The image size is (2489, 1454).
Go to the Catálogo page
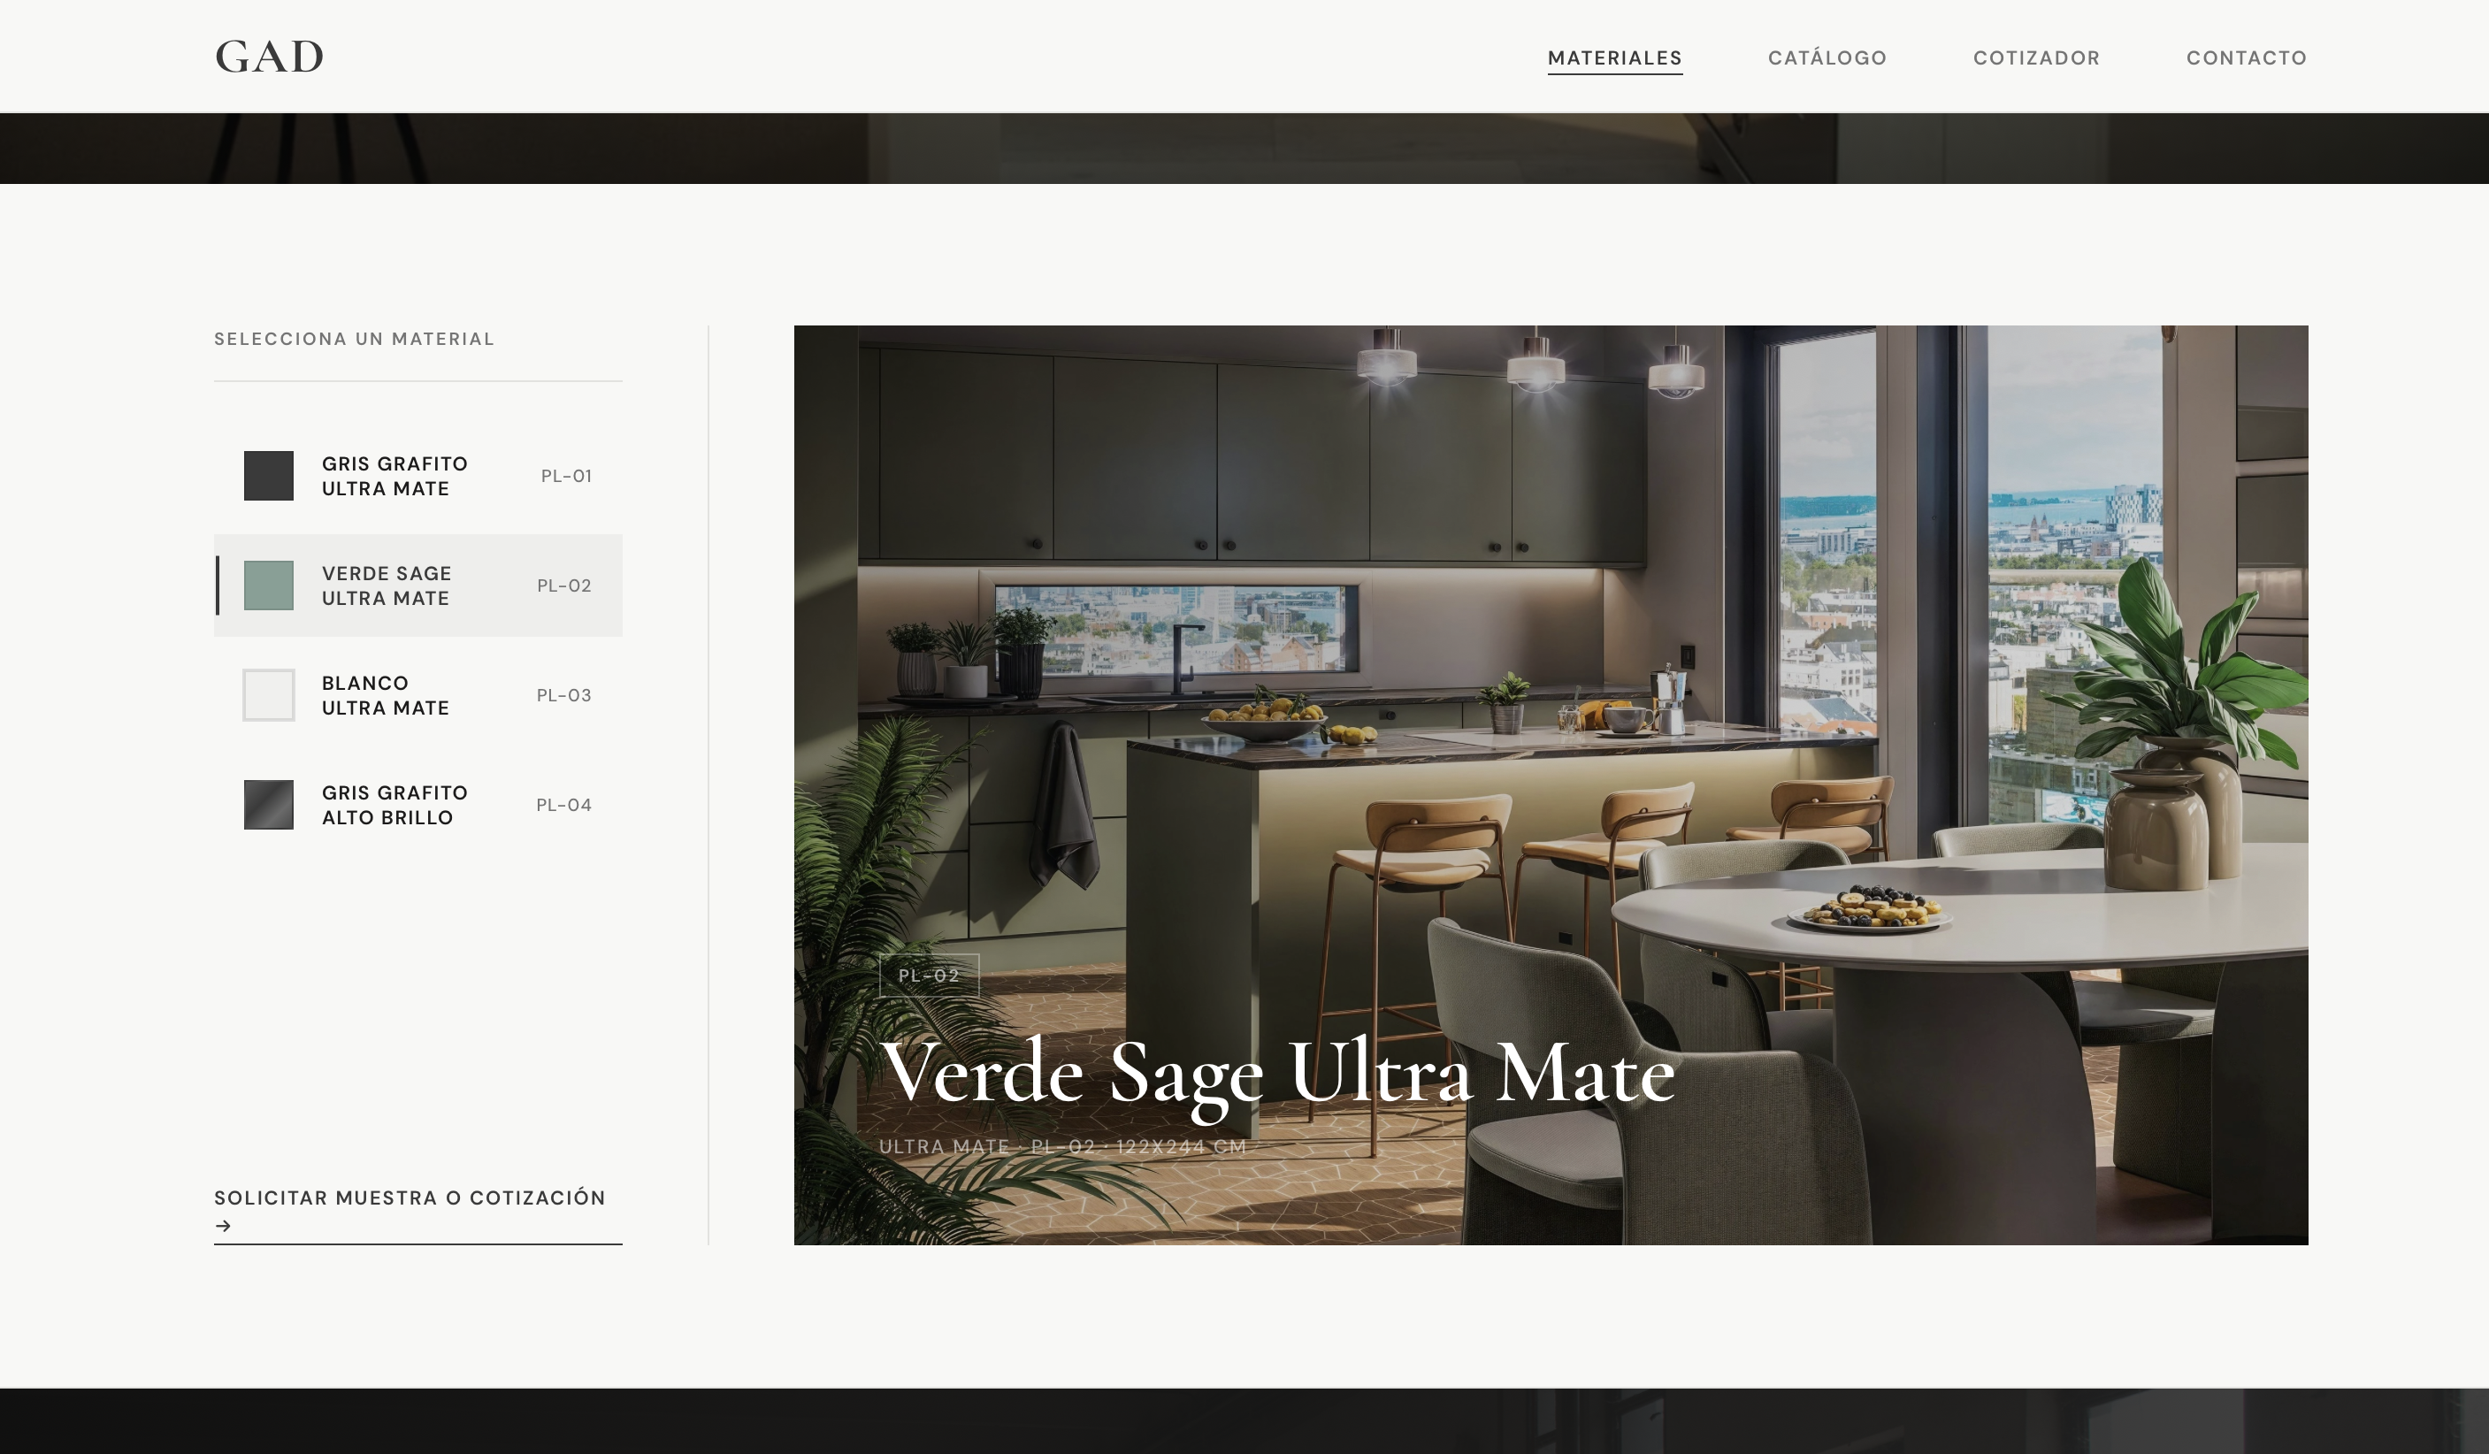pos(1827,57)
